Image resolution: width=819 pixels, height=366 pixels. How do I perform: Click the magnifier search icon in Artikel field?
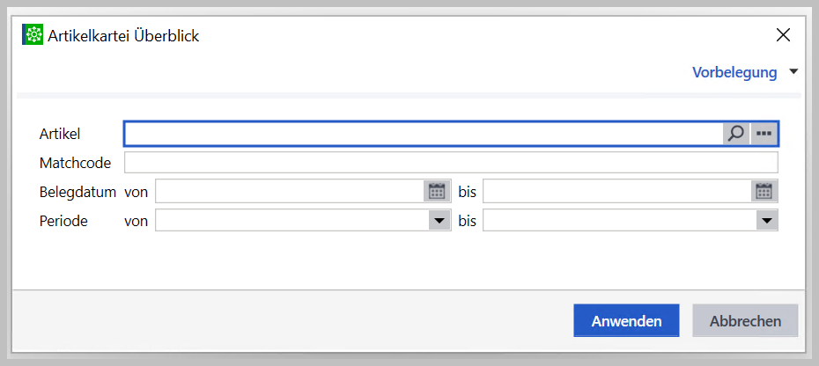735,133
